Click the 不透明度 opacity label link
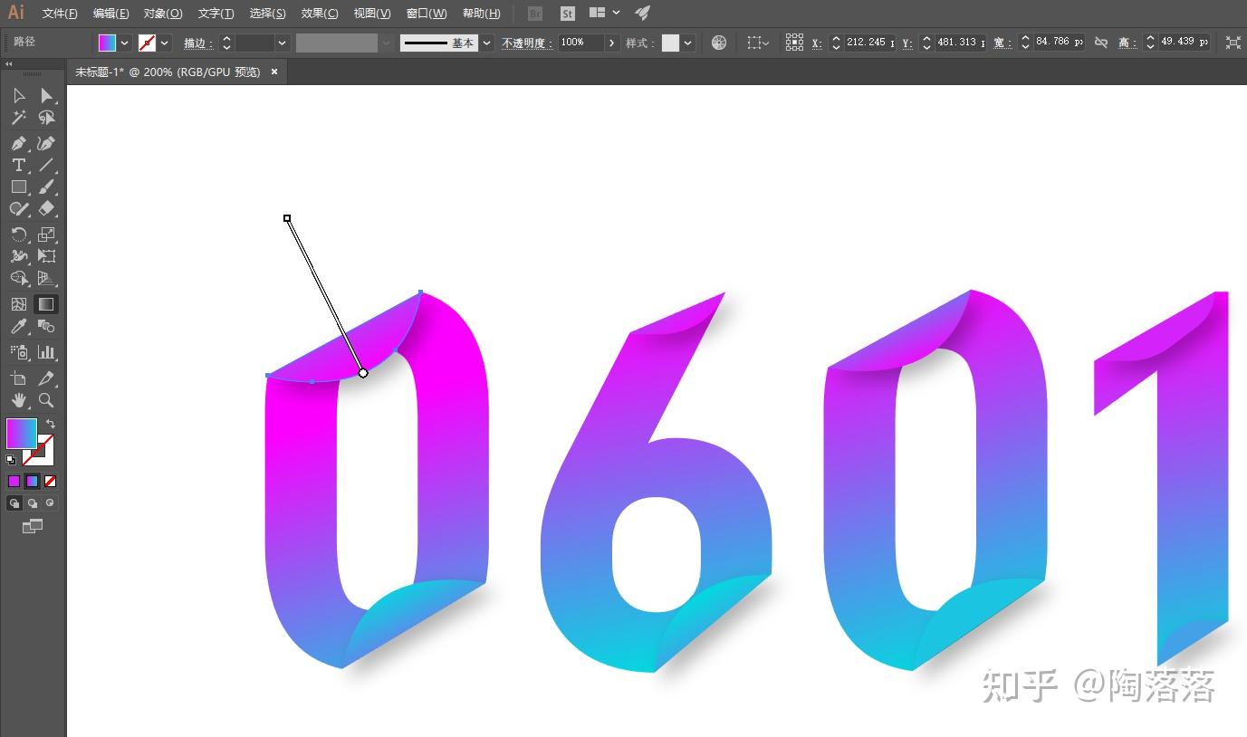1247x737 pixels. 527,43
